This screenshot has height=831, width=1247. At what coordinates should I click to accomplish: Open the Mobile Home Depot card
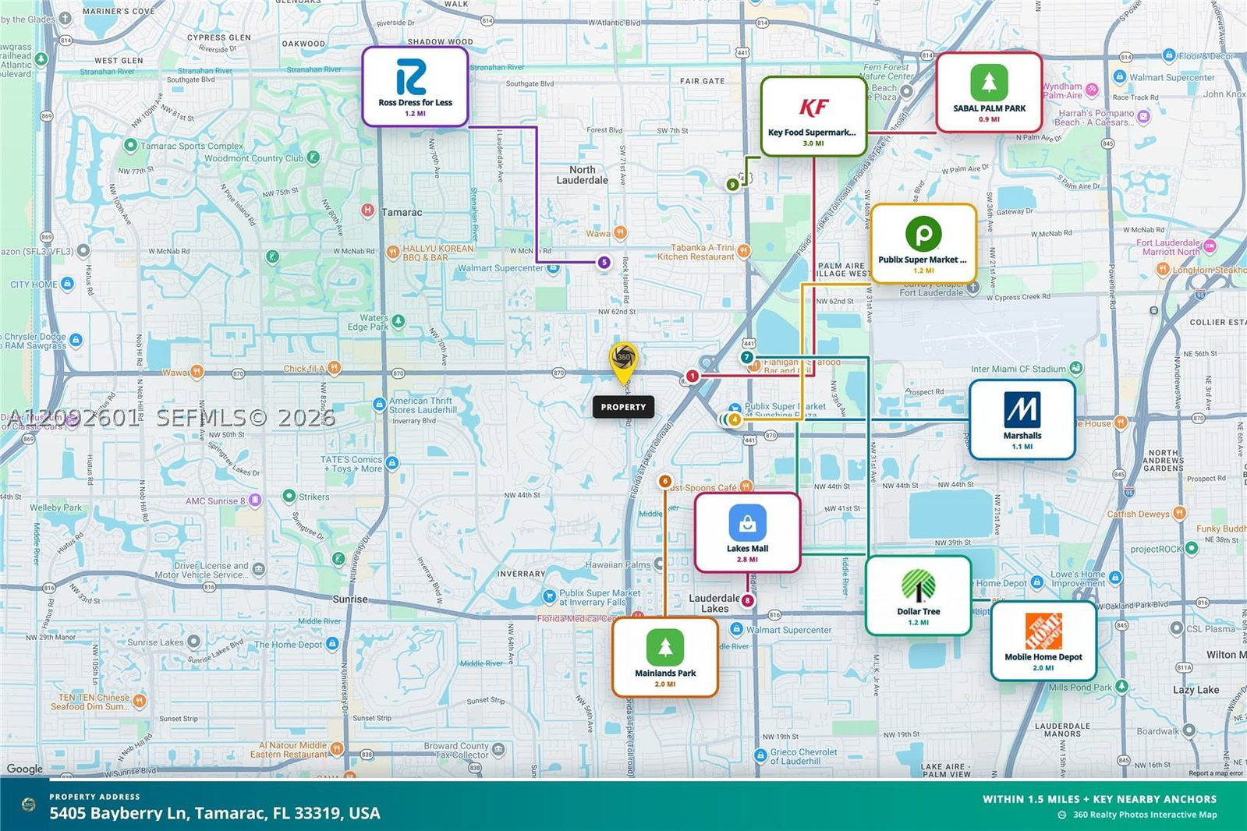pyautogui.click(x=1043, y=641)
